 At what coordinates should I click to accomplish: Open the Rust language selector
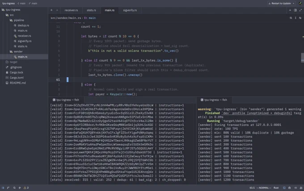276,188
